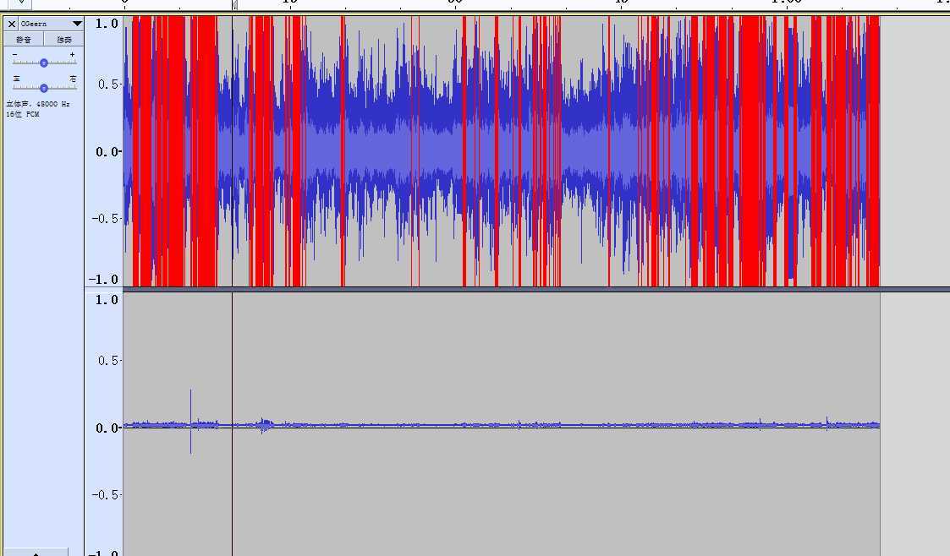Click the 1.0 label on lower channel scale

click(x=107, y=300)
